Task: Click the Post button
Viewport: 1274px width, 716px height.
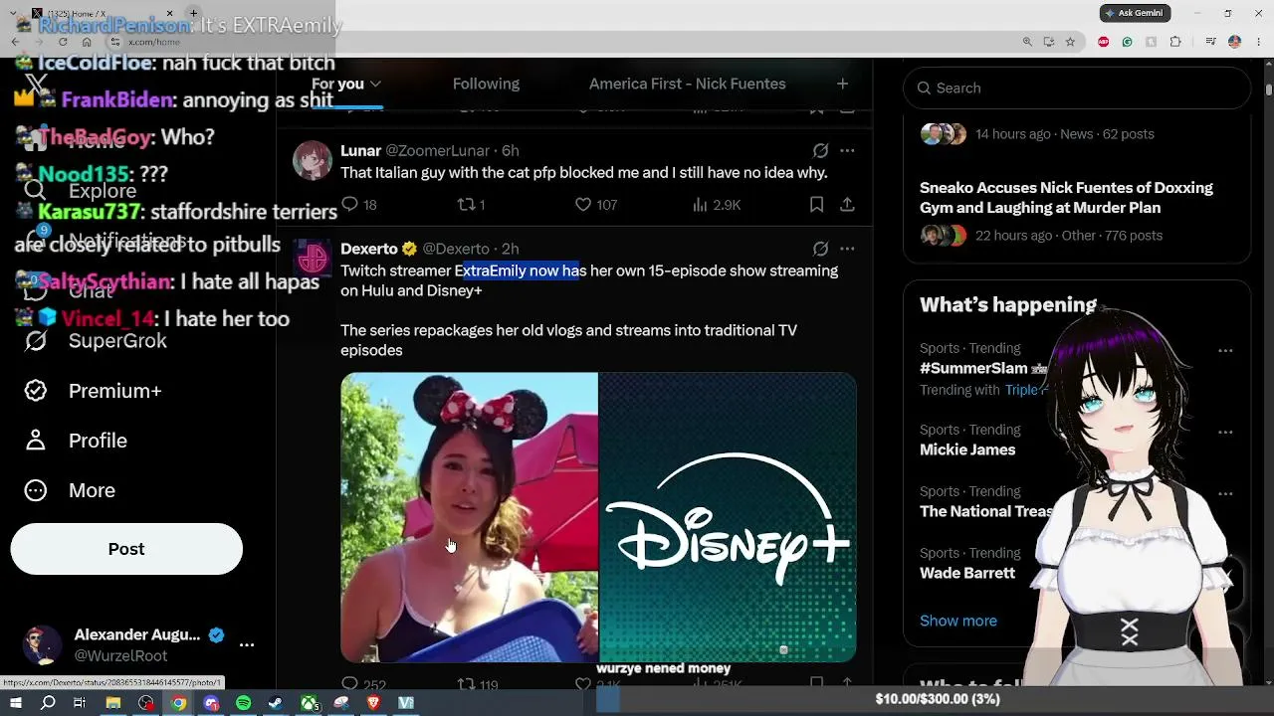Action: pos(126,549)
